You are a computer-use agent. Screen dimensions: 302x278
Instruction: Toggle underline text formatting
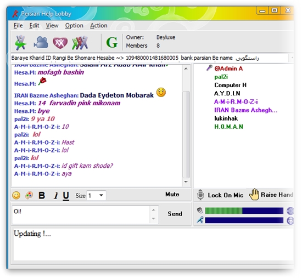[x=66, y=196]
